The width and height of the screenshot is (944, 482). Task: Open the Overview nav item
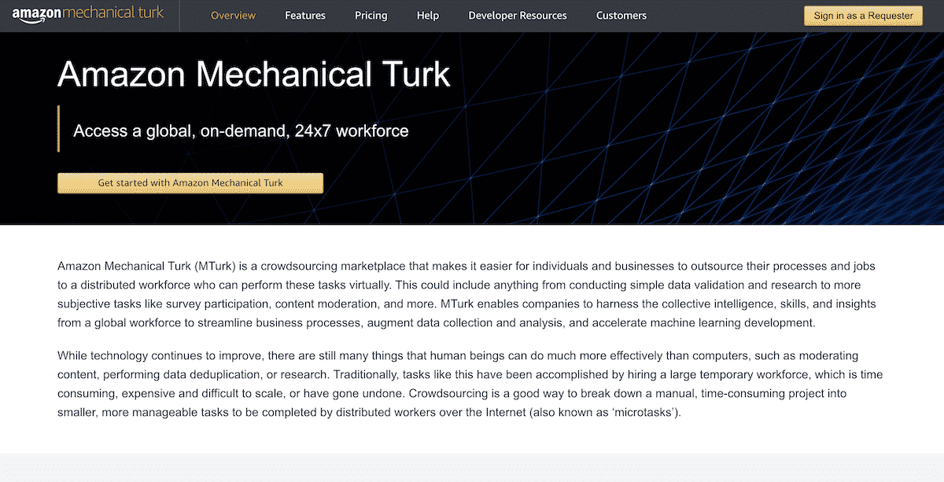click(233, 16)
